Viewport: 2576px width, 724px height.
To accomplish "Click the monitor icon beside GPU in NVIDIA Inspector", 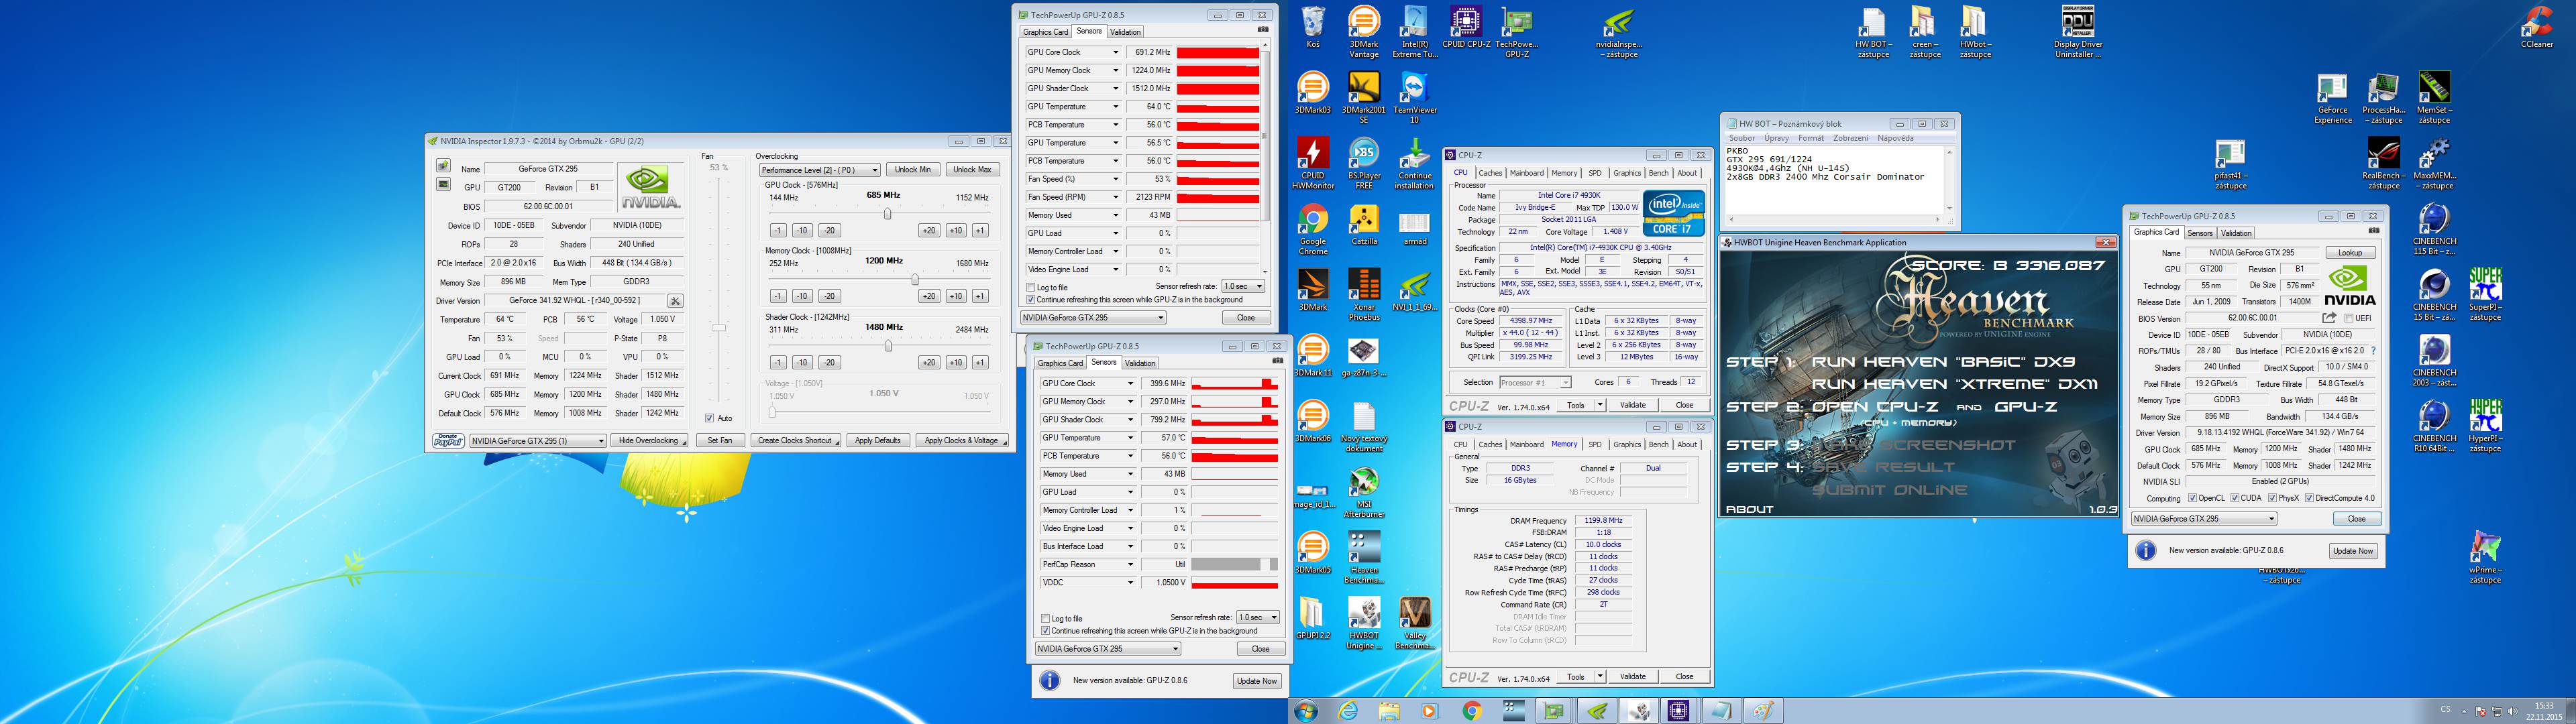I will coord(443,185).
